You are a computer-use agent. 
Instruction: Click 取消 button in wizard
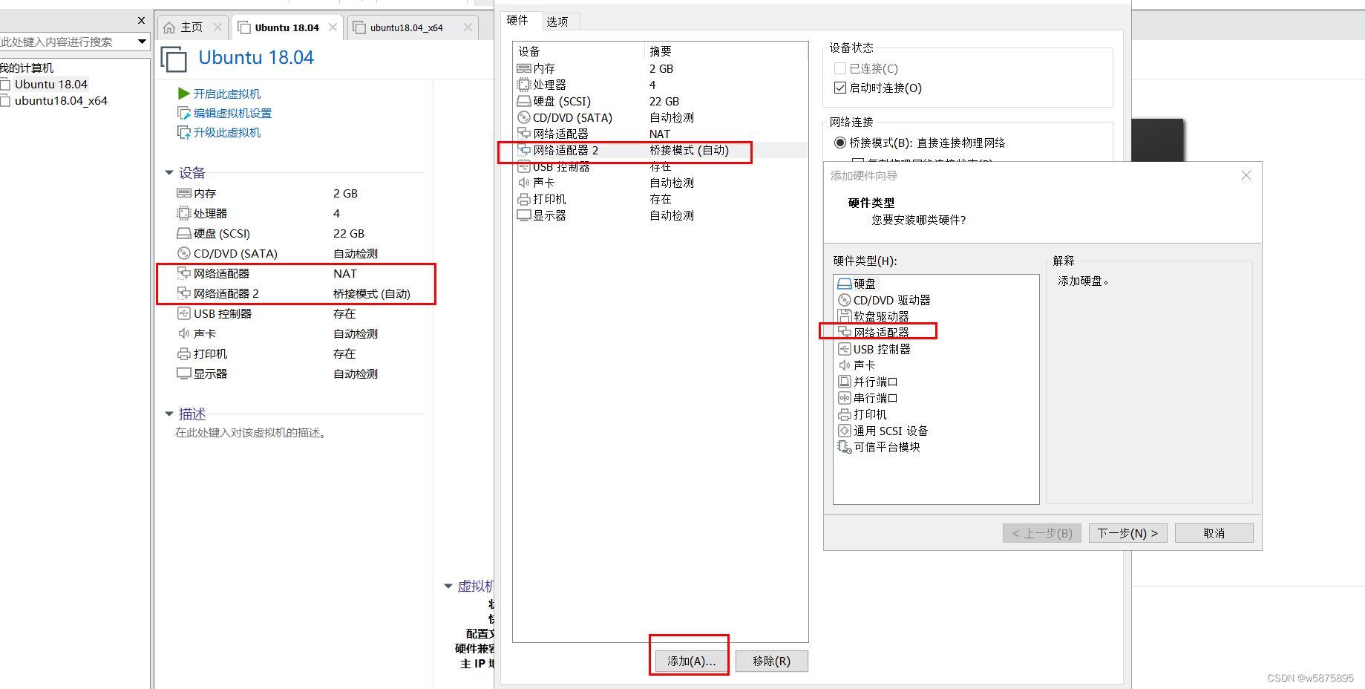coord(1214,533)
